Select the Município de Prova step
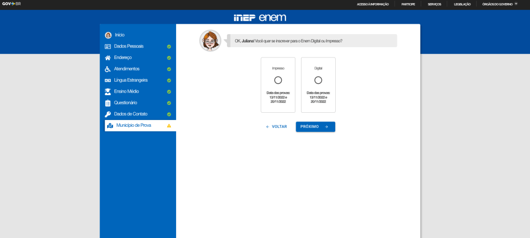This screenshot has width=530, height=238. [140, 126]
